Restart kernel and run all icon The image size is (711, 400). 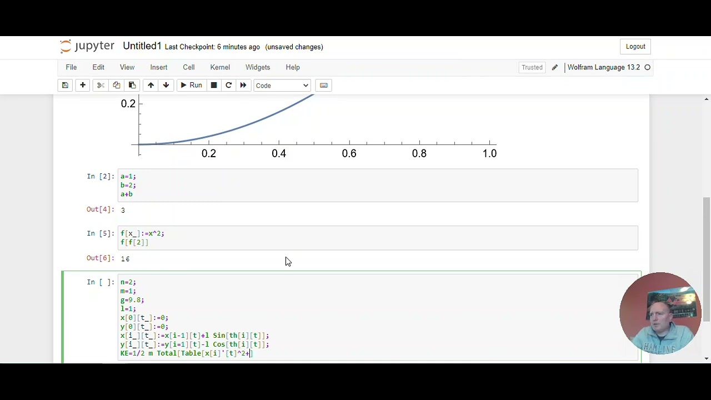(243, 85)
